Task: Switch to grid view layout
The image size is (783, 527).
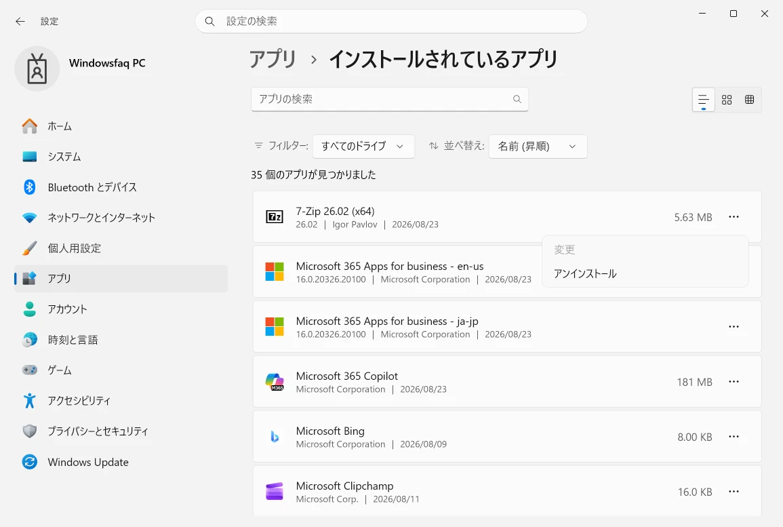Action: coord(727,100)
